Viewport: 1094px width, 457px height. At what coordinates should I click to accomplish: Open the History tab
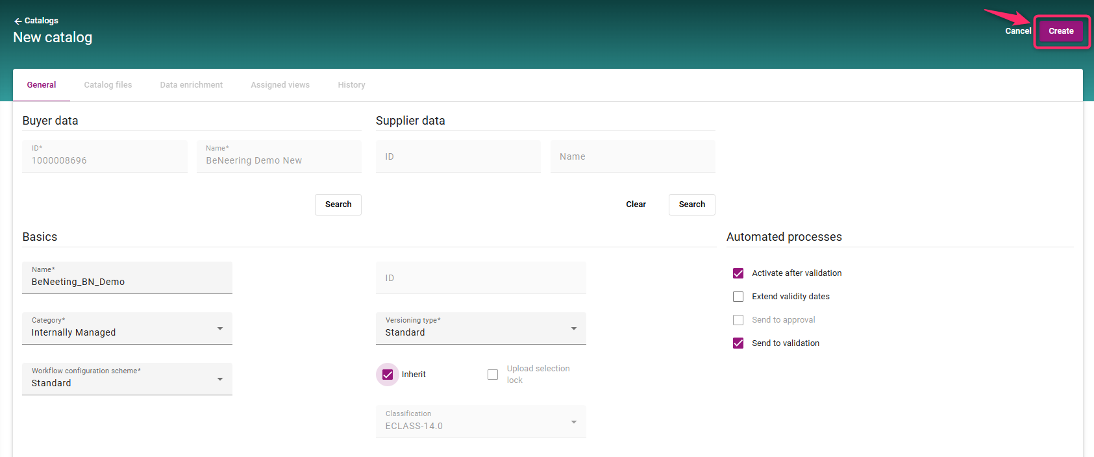pos(351,85)
